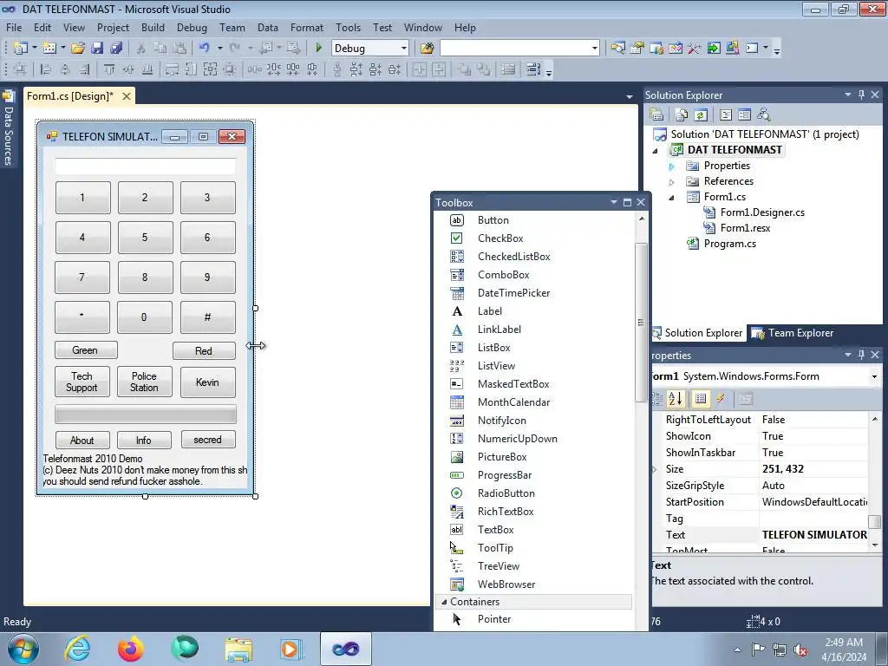Click the Police Station button on the form
This screenshot has height=666, width=888.
pos(145,382)
